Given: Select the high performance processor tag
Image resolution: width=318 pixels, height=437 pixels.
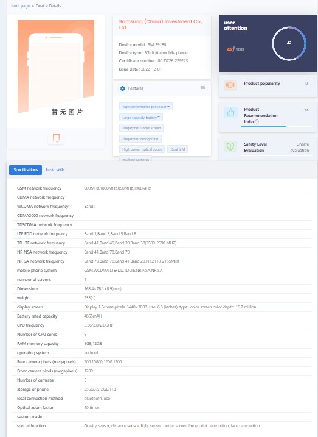Looking at the screenshot, I should 146,107.
